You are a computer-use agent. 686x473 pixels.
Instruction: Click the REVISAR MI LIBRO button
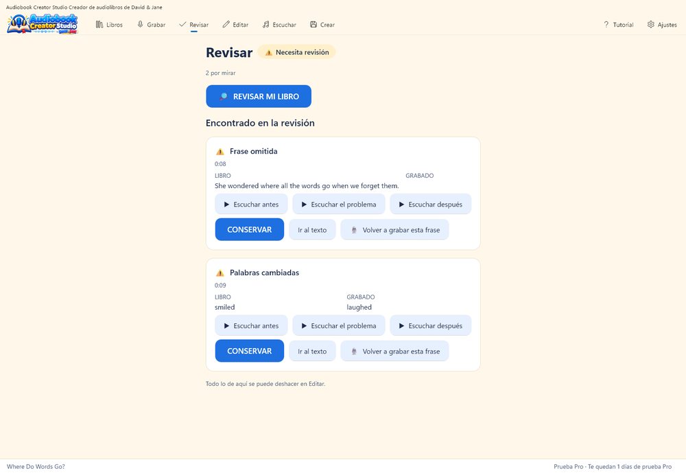click(x=259, y=96)
